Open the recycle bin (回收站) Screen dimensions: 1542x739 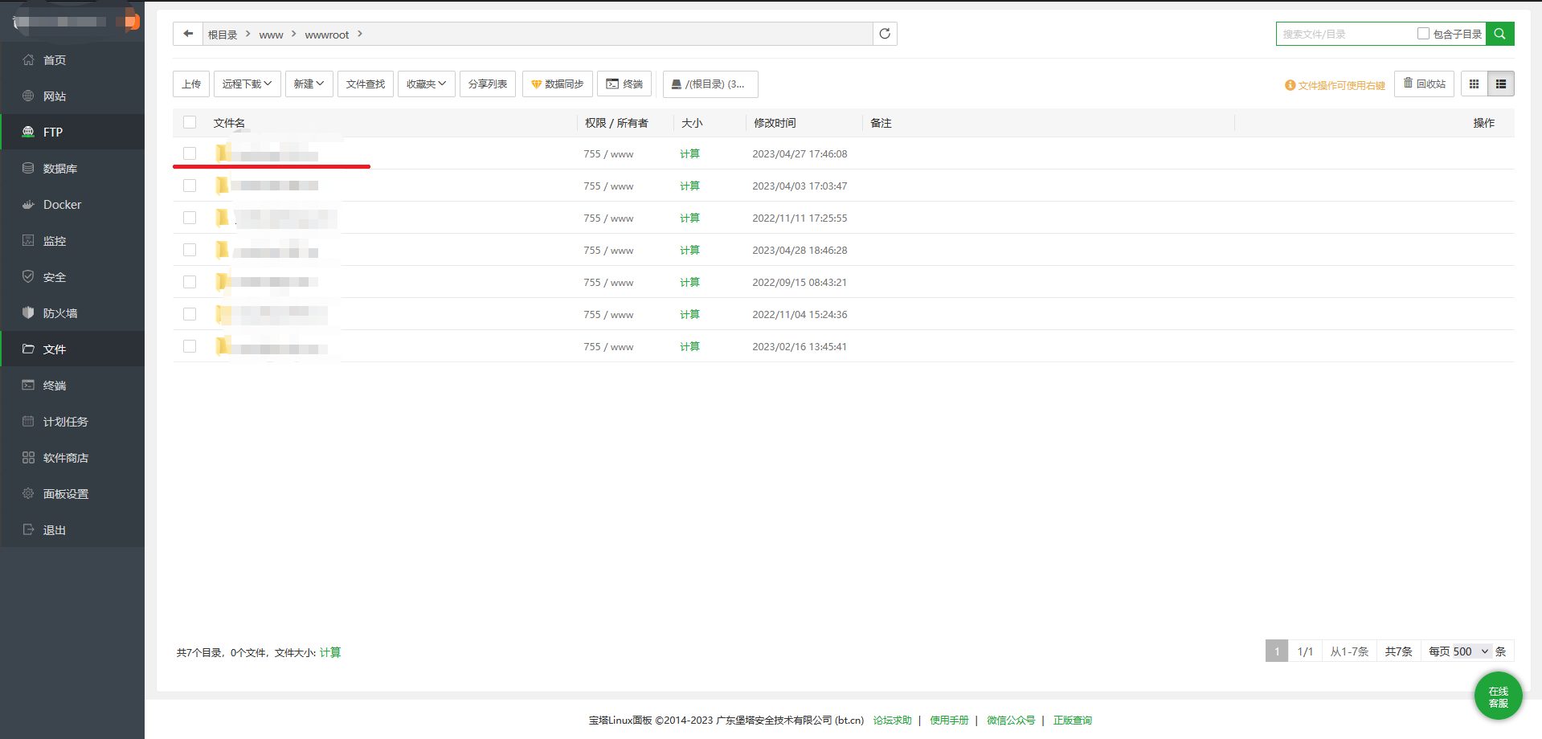tap(1424, 84)
